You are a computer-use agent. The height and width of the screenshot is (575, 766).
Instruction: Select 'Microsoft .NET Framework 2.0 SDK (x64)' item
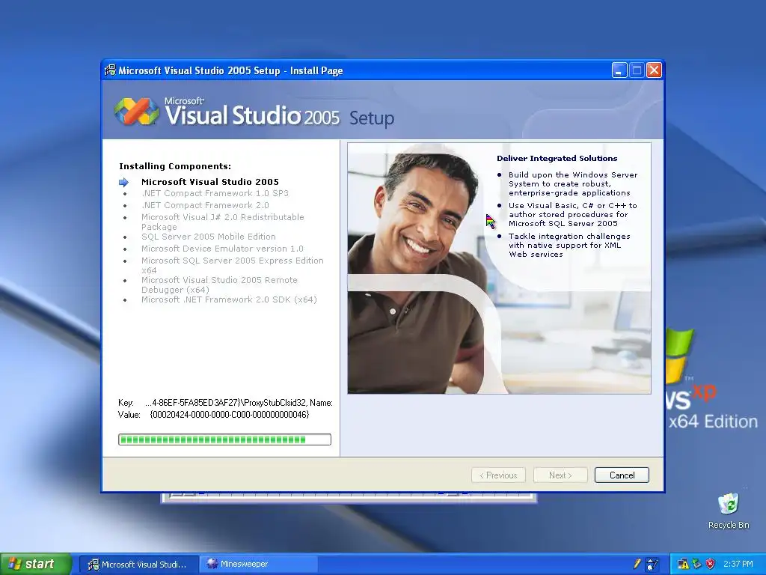click(x=229, y=299)
